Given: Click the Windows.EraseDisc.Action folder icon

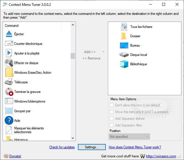Looking at the screenshot, I should 9,72.
